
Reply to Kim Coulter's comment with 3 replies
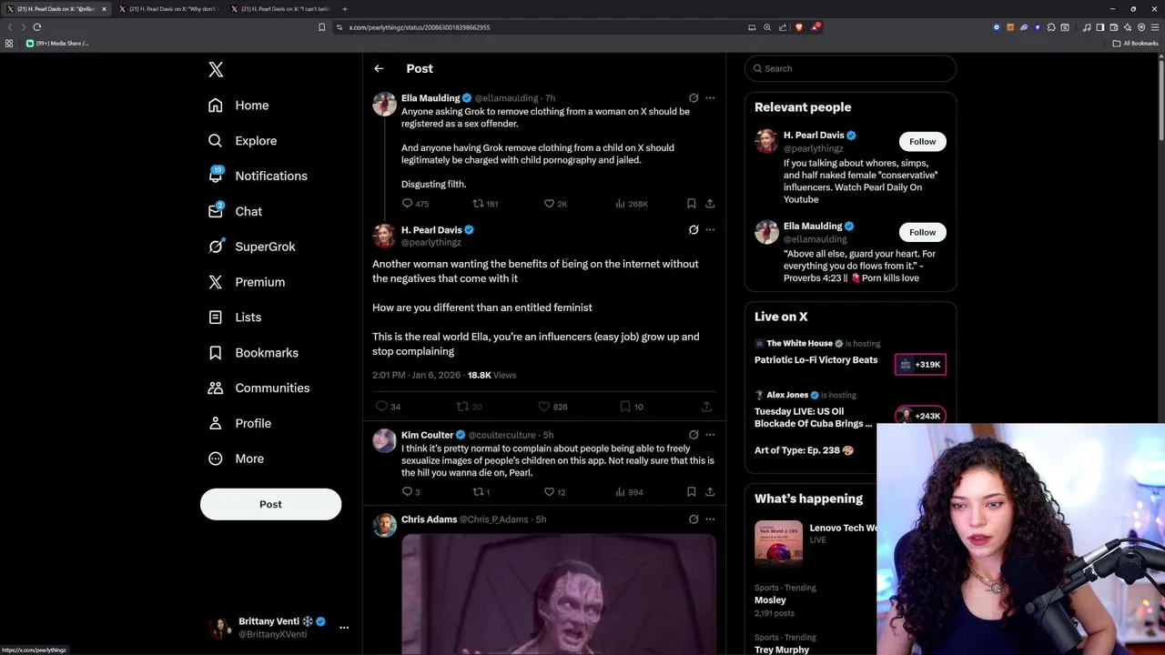[410, 492]
